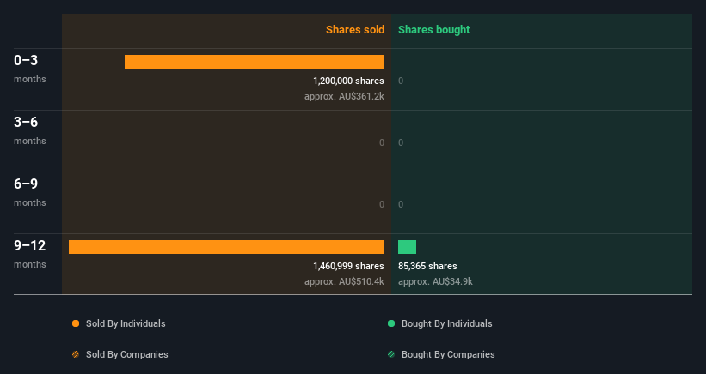Select the 9–12 months orange sold bar
Viewport: 706px width, 374px height.
[x=226, y=247]
